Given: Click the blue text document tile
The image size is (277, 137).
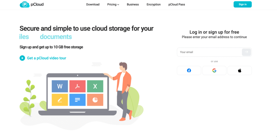Looking at the screenshot, I should [77, 100].
